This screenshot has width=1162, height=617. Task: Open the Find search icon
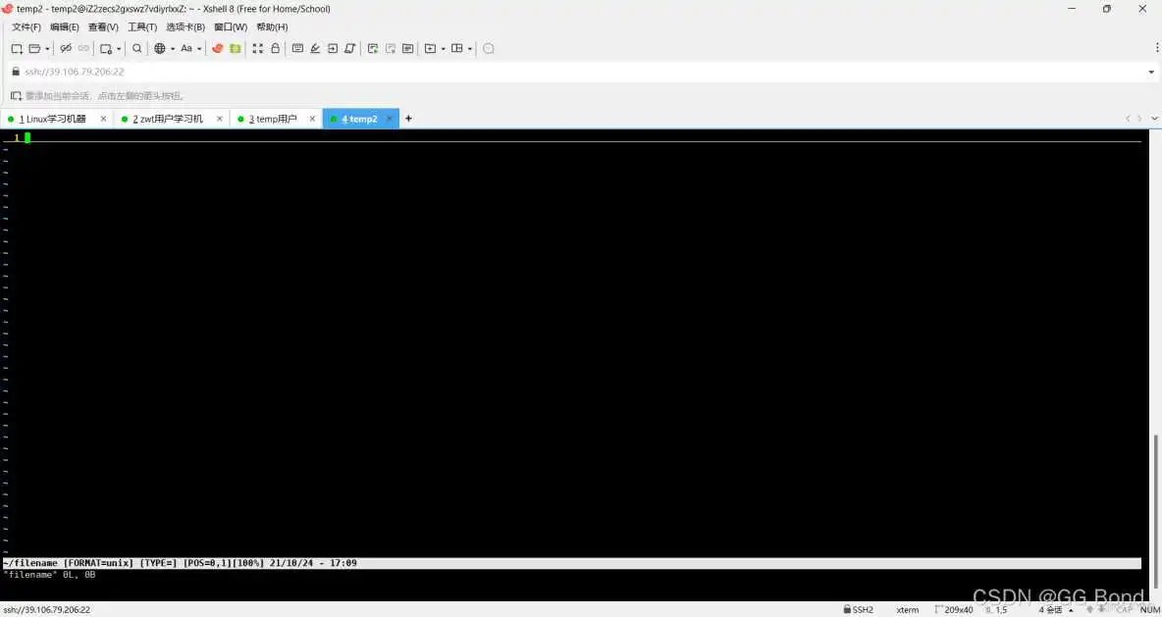click(x=136, y=48)
